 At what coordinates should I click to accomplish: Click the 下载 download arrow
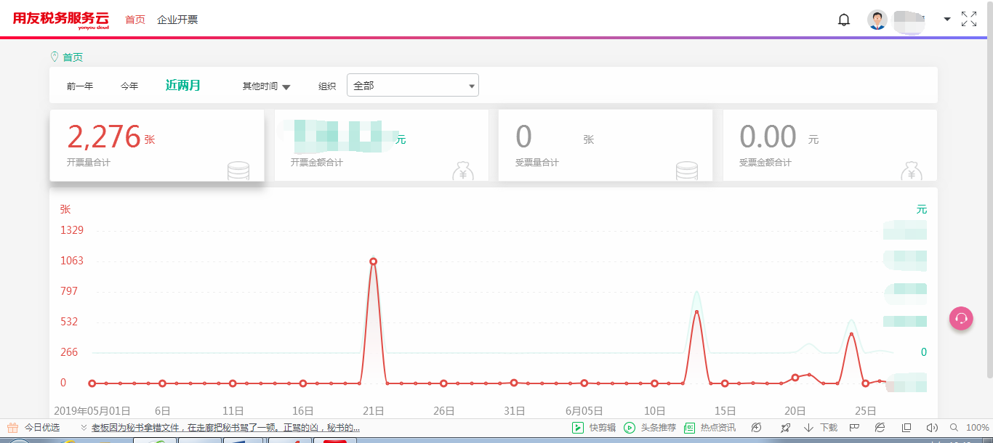point(808,428)
